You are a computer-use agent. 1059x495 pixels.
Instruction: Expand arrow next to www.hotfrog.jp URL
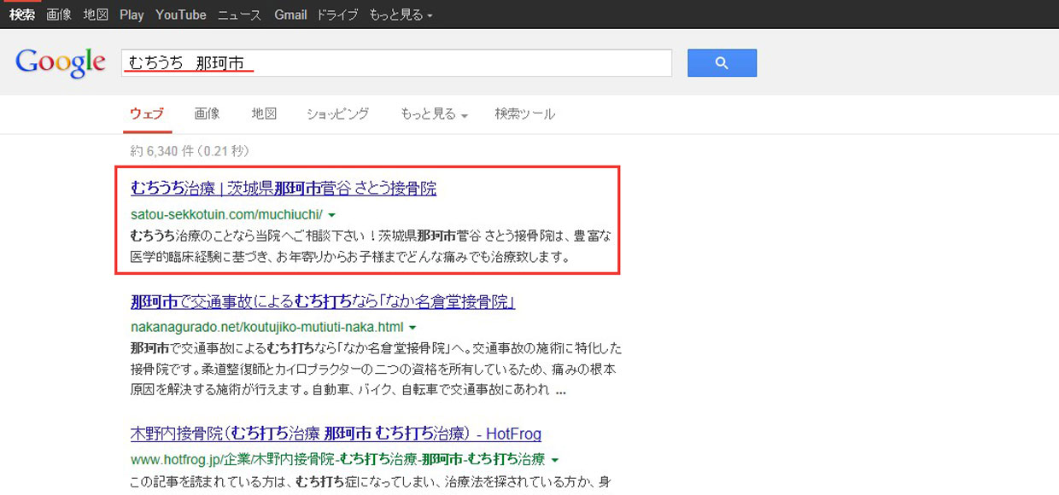555,460
